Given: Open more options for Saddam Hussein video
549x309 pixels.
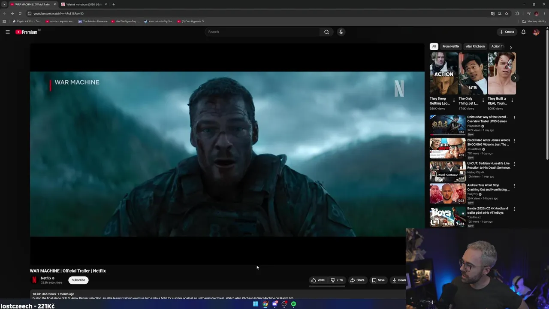Looking at the screenshot, I should (x=514, y=164).
